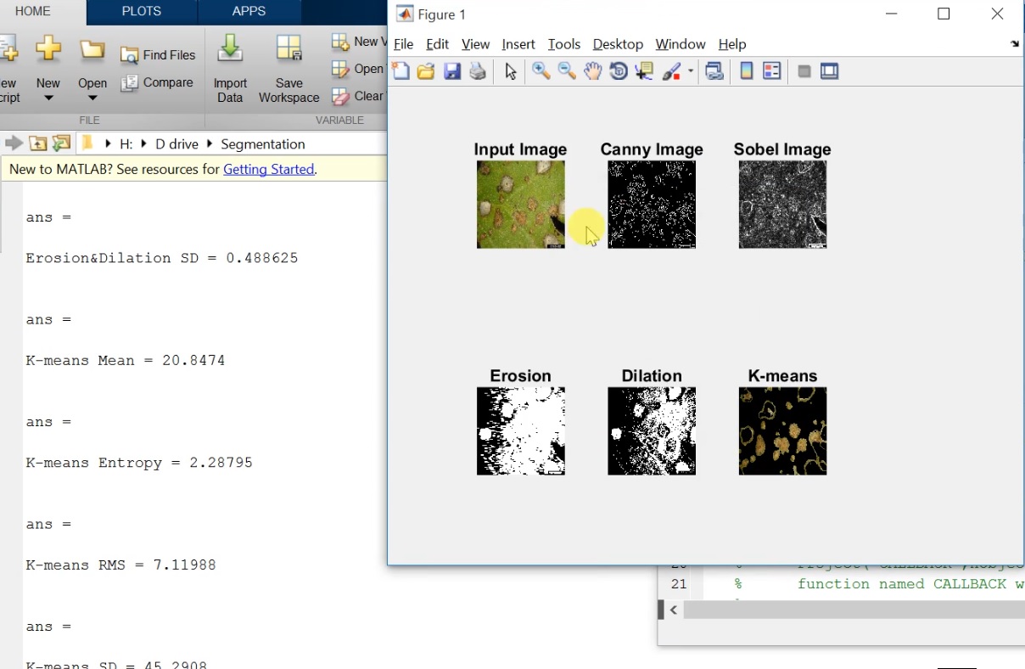Open the Tools menu in Figure 1
Image resolution: width=1025 pixels, height=669 pixels.
pyautogui.click(x=563, y=43)
